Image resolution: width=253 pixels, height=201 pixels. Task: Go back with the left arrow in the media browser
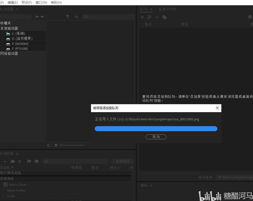37,17
